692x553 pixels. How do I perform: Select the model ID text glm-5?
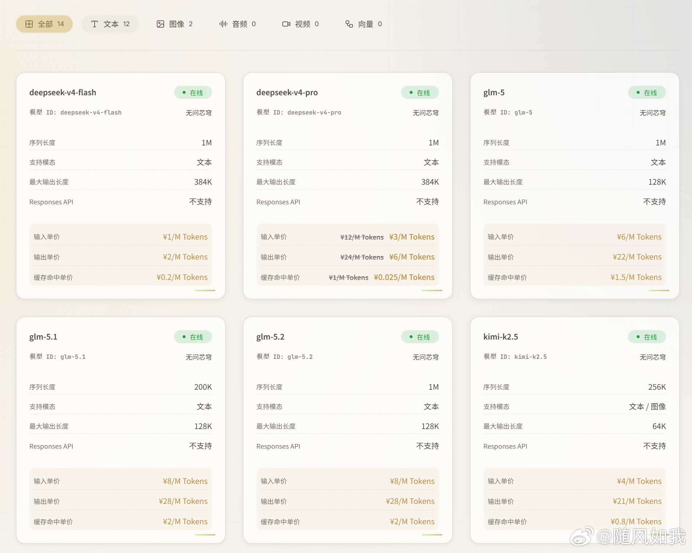pos(523,113)
